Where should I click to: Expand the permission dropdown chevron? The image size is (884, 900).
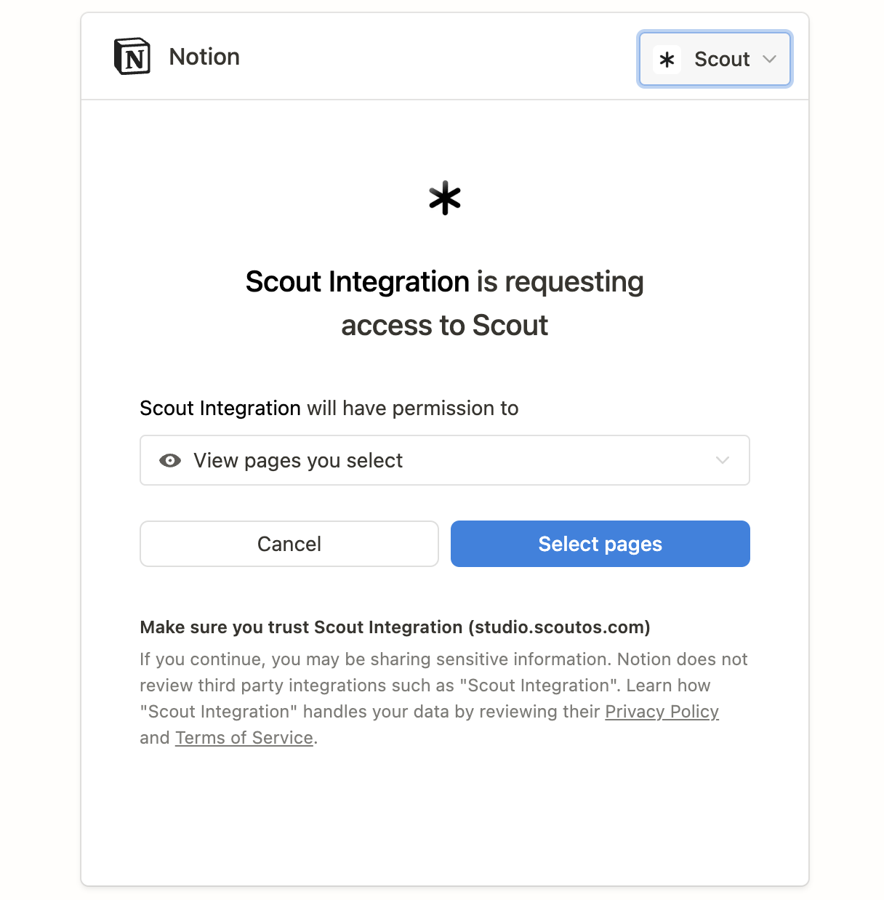click(x=722, y=460)
